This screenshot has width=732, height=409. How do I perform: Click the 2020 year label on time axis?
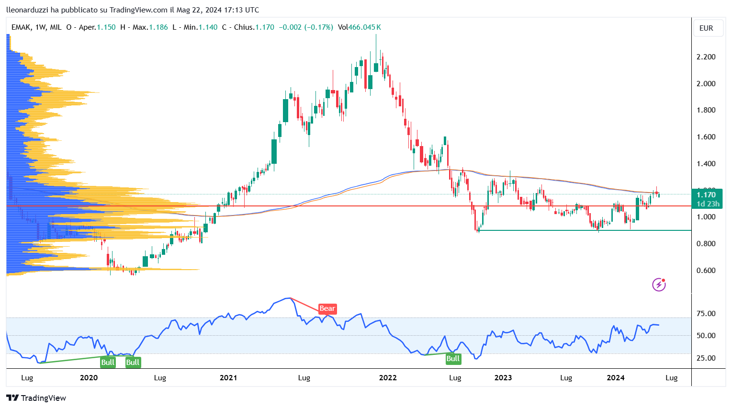pos(89,378)
